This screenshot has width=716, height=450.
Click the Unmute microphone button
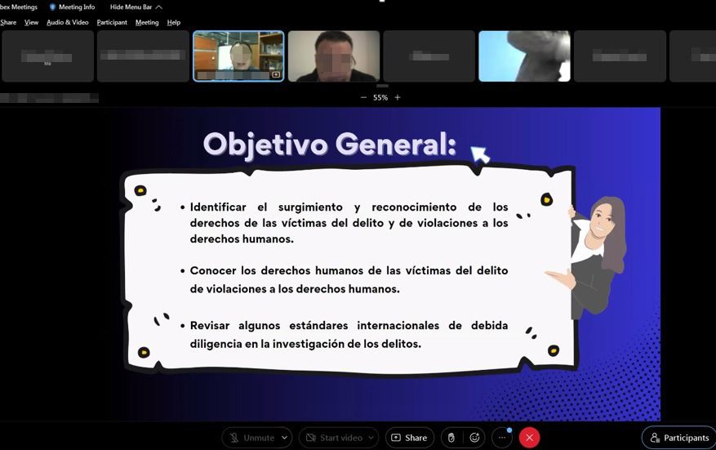(251, 438)
